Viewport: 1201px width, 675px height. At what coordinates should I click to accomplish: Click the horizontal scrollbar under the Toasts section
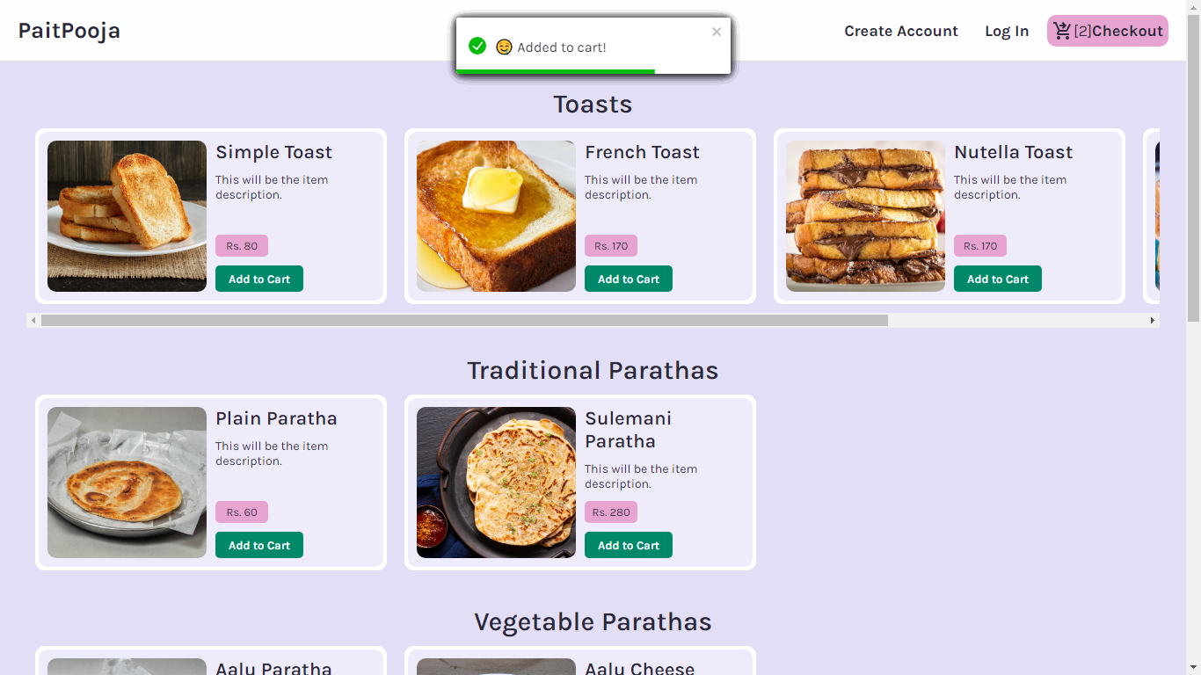coord(457,320)
